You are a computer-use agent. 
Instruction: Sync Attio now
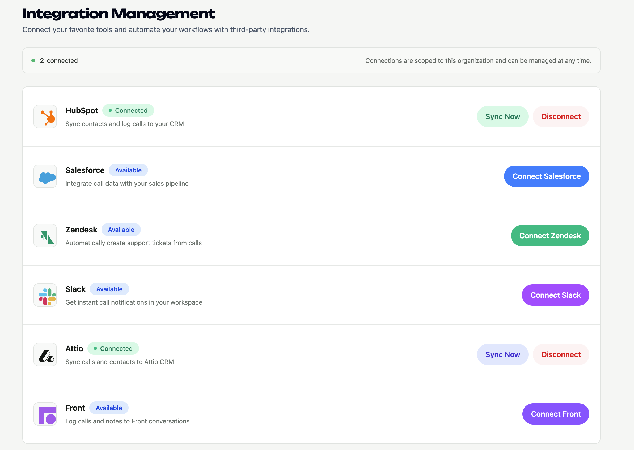click(x=502, y=354)
